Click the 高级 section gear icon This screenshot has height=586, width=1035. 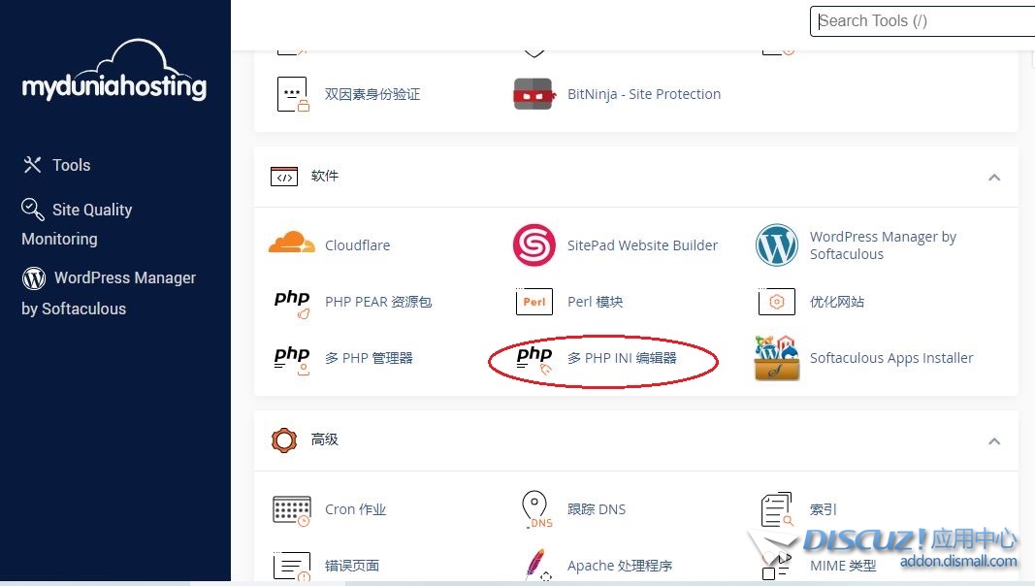pyautogui.click(x=284, y=440)
